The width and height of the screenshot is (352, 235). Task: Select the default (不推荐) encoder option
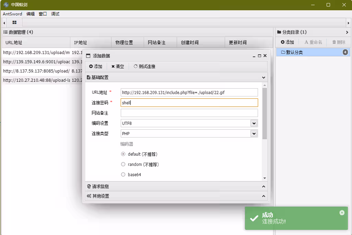(x=123, y=154)
